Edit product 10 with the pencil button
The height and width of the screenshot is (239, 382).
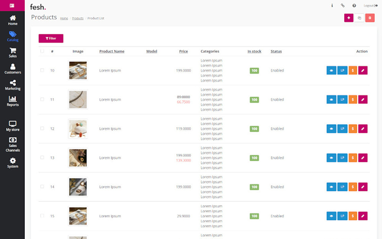point(363,70)
